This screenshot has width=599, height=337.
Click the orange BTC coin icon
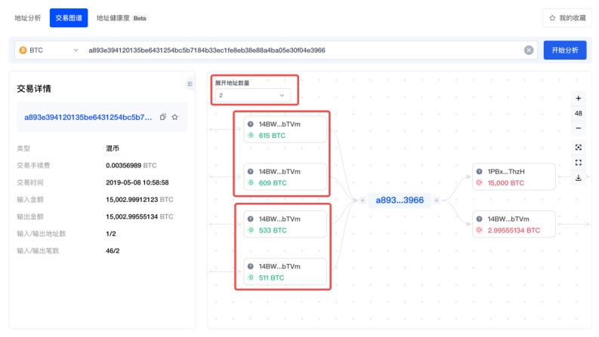pyautogui.click(x=23, y=50)
